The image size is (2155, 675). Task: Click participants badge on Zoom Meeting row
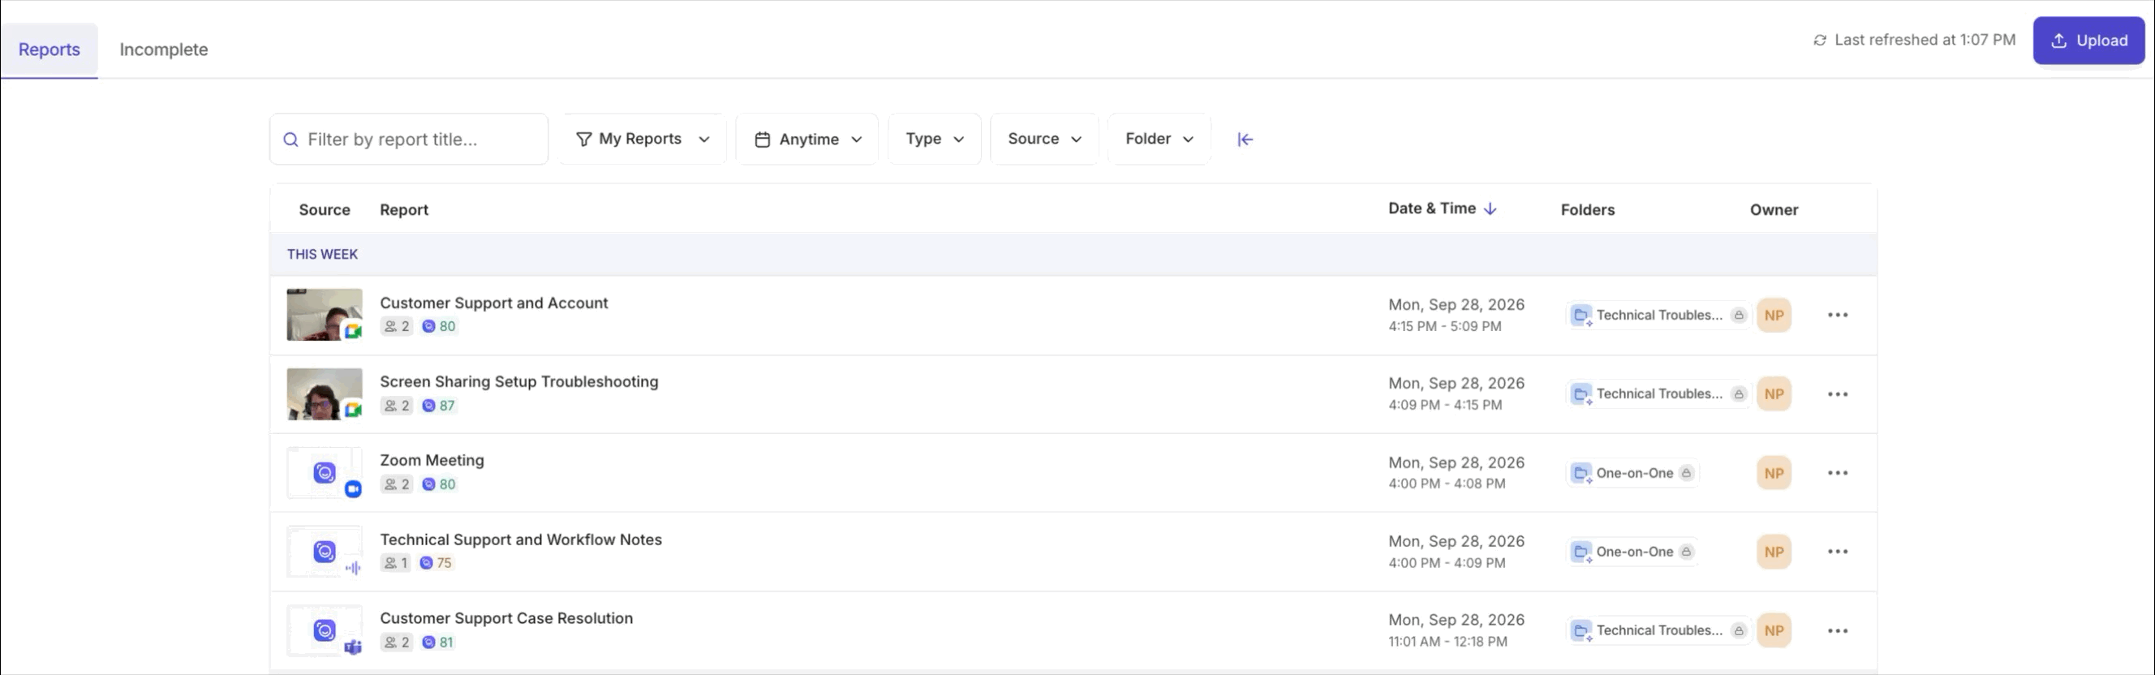point(397,484)
